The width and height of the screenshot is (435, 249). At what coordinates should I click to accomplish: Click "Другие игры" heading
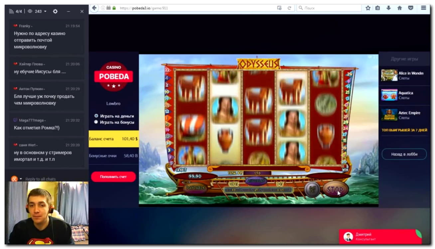[x=404, y=59]
